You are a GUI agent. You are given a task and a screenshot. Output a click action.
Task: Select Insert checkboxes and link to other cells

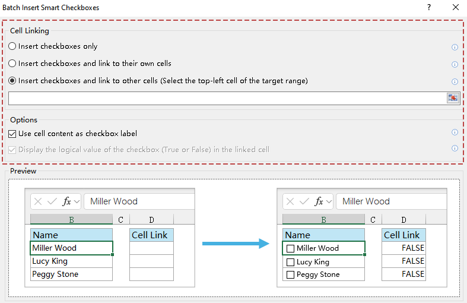pos(12,81)
